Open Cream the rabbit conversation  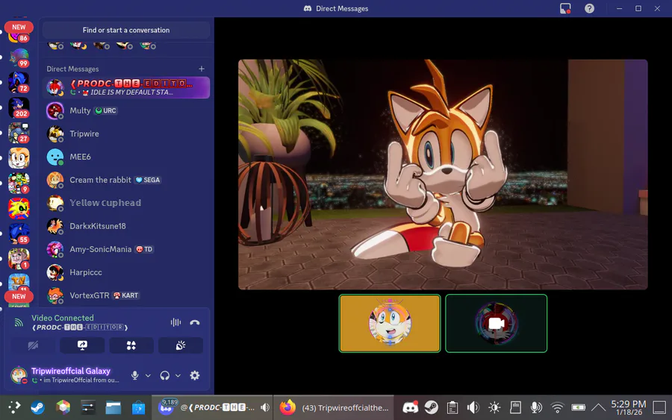pos(126,180)
